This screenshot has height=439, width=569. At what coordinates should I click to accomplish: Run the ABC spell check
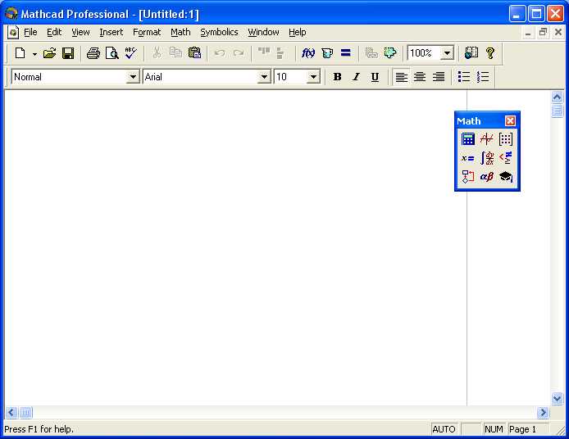[130, 53]
